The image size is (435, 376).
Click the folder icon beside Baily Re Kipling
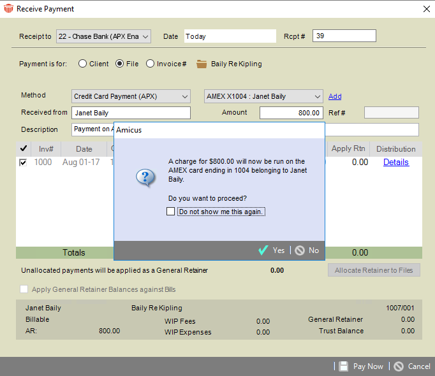pos(202,64)
